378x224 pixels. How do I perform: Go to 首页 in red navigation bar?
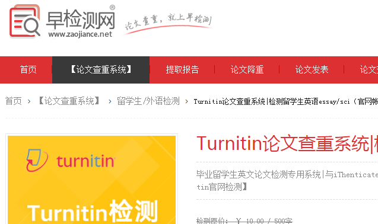pos(28,69)
